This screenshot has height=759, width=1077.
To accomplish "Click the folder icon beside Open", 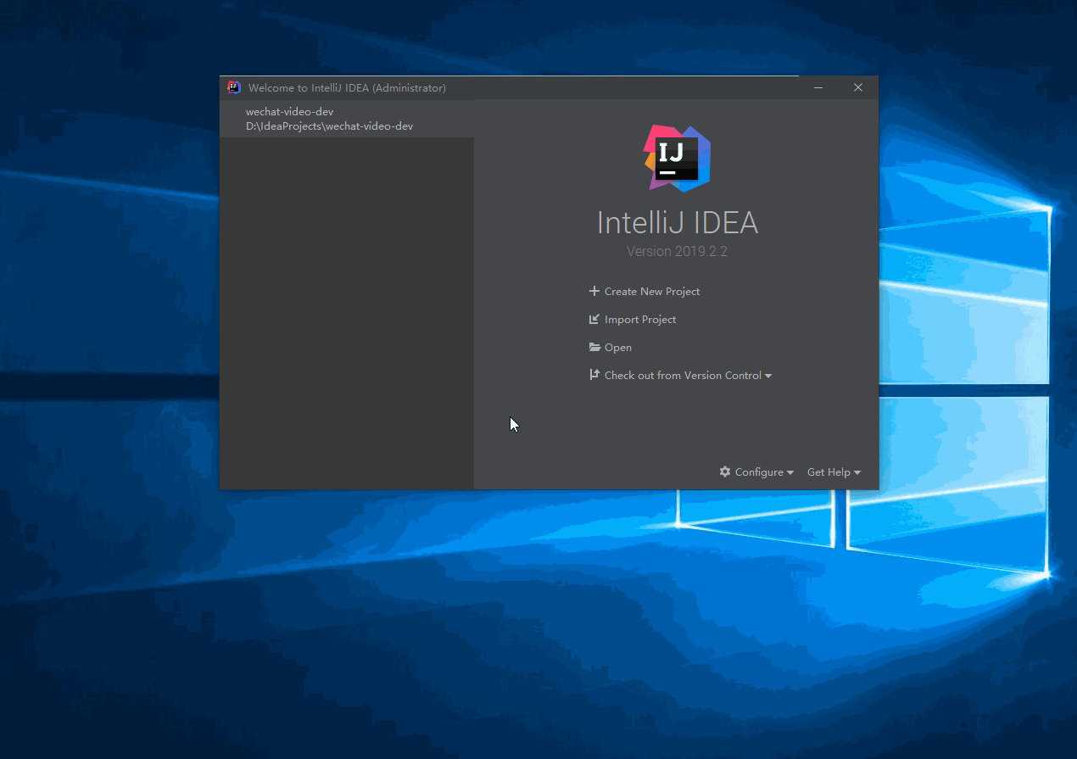I will 594,347.
